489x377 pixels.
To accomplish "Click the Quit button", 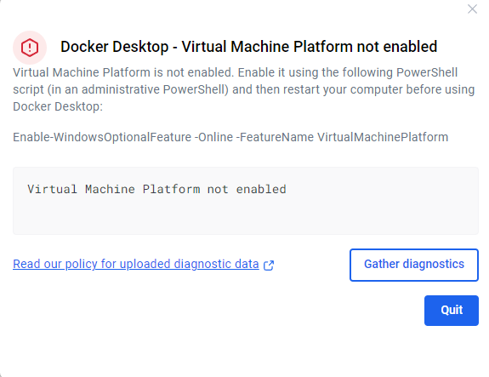I will click(x=452, y=311).
